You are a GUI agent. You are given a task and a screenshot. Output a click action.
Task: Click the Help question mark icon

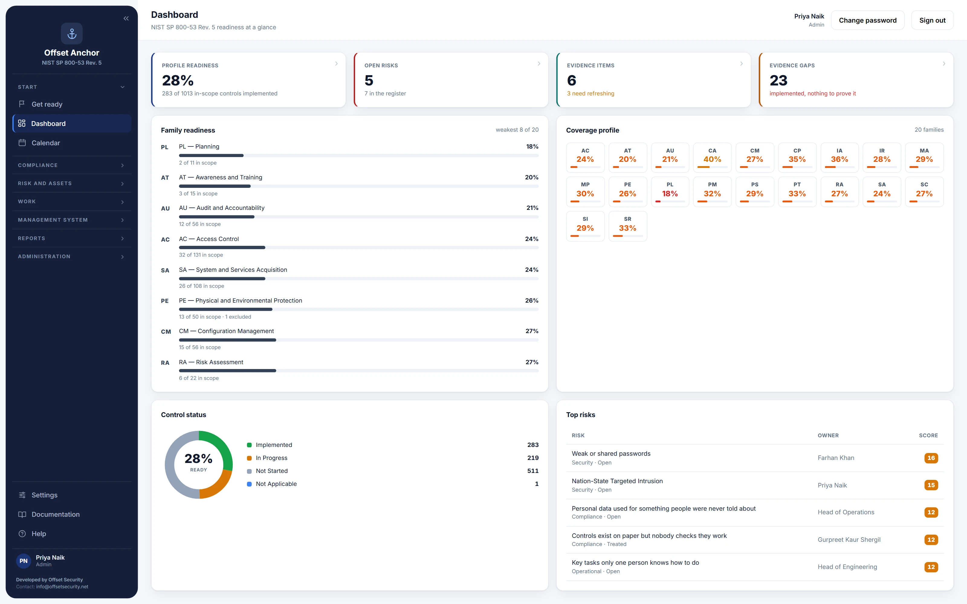[22, 534]
